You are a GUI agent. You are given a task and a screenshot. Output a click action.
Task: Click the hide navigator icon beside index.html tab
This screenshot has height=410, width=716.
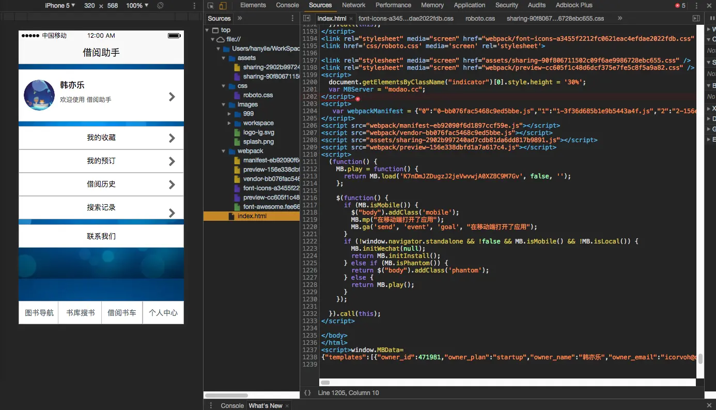pos(307,18)
